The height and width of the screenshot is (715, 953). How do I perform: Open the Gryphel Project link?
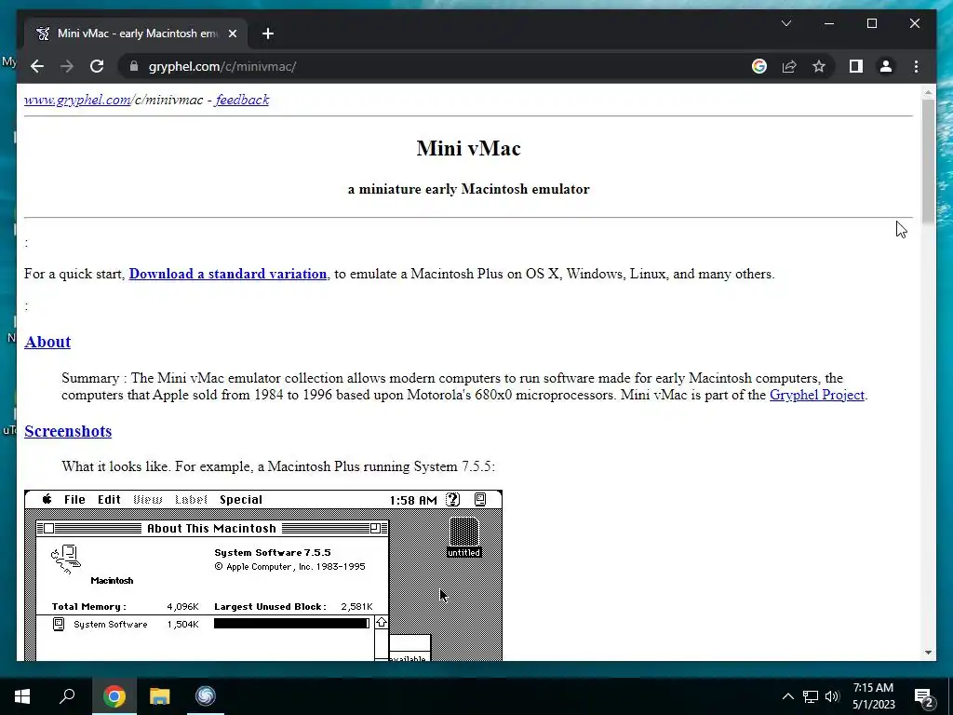[x=817, y=395]
